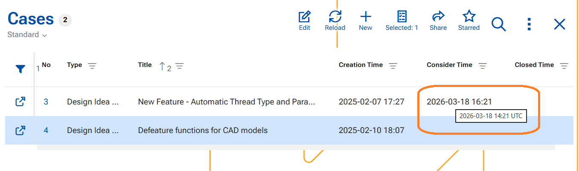Open the Title column filter menu
579x171 pixels.
point(180,66)
